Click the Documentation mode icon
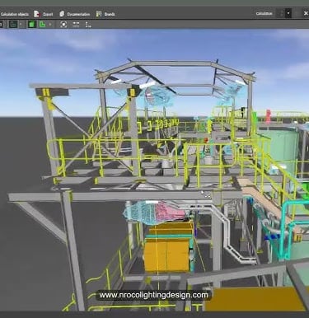The width and height of the screenshot is (309, 318). point(62,14)
